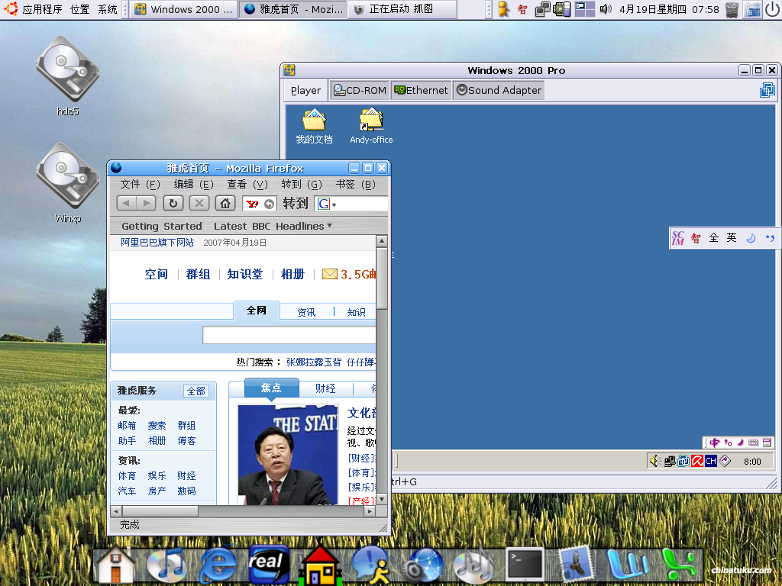
Task: Click the Stop loading button in Firefox
Action: click(199, 203)
